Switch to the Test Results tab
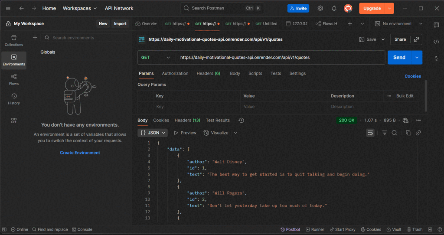Screen dimensions: 444x235 click(218, 120)
